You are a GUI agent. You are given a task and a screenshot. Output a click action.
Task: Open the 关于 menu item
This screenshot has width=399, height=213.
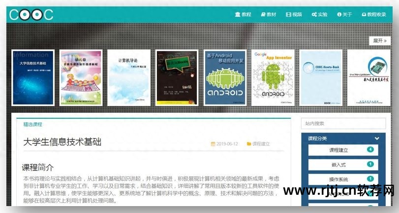[344, 14]
